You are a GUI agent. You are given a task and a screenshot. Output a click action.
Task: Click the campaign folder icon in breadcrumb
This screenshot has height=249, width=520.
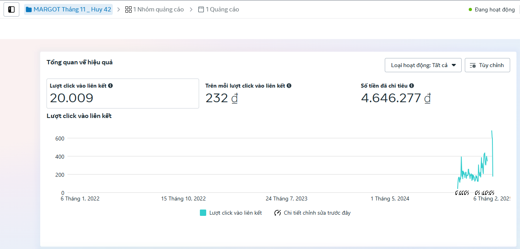[29, 9]
